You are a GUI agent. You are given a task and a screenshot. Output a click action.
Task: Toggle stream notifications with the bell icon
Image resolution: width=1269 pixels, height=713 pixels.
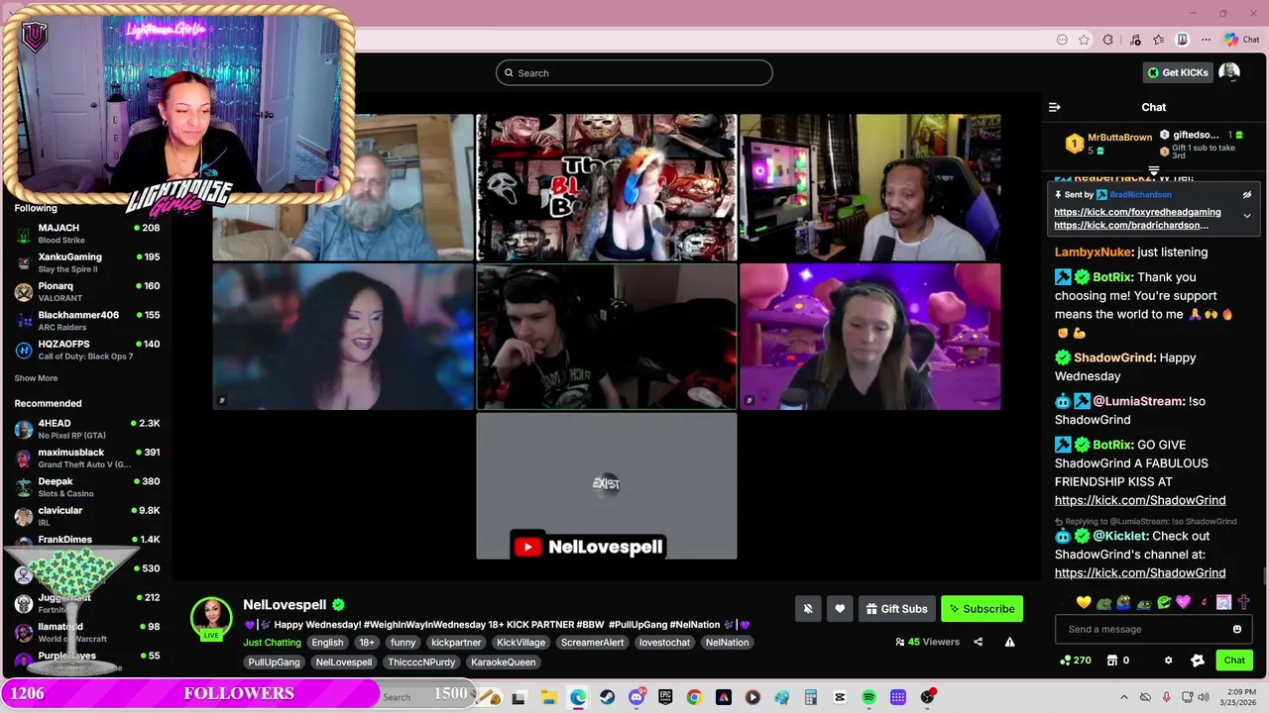pos(808,609)
